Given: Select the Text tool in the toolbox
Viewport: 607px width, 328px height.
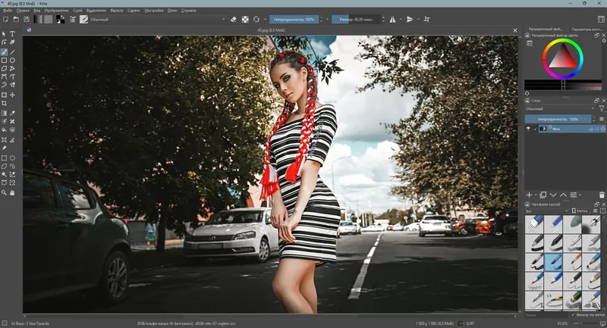Looking at the screenshot, I should click(x=12, y=34).
